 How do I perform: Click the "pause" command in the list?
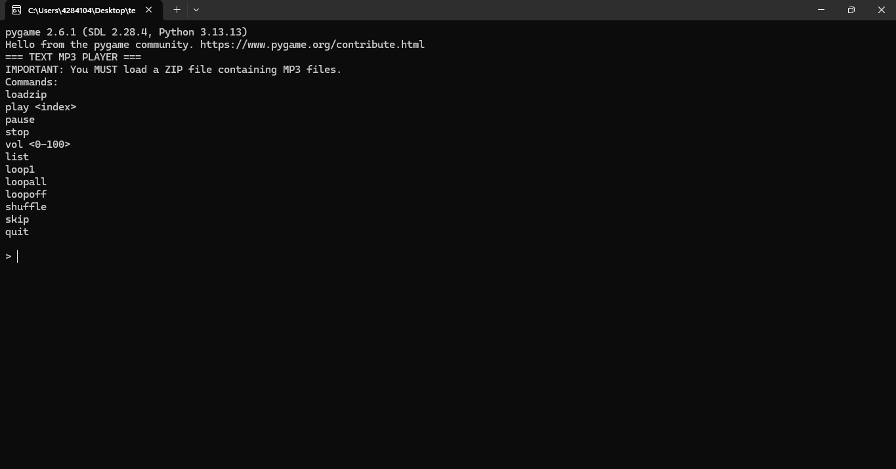pyautogui.click(x=20, y=120)
